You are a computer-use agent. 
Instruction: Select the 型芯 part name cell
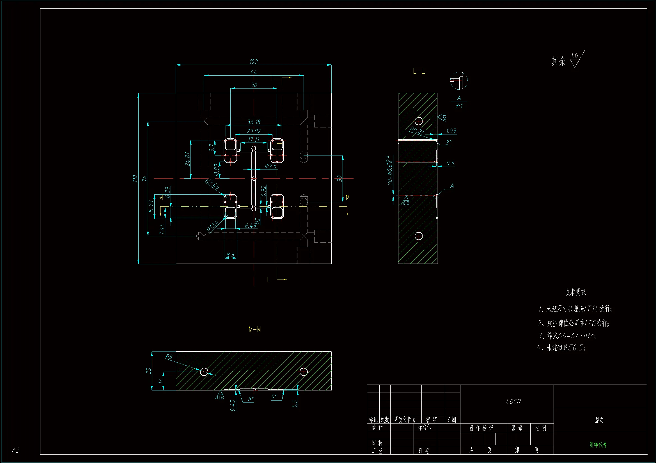pyautogui.click(x=600, y=420)
